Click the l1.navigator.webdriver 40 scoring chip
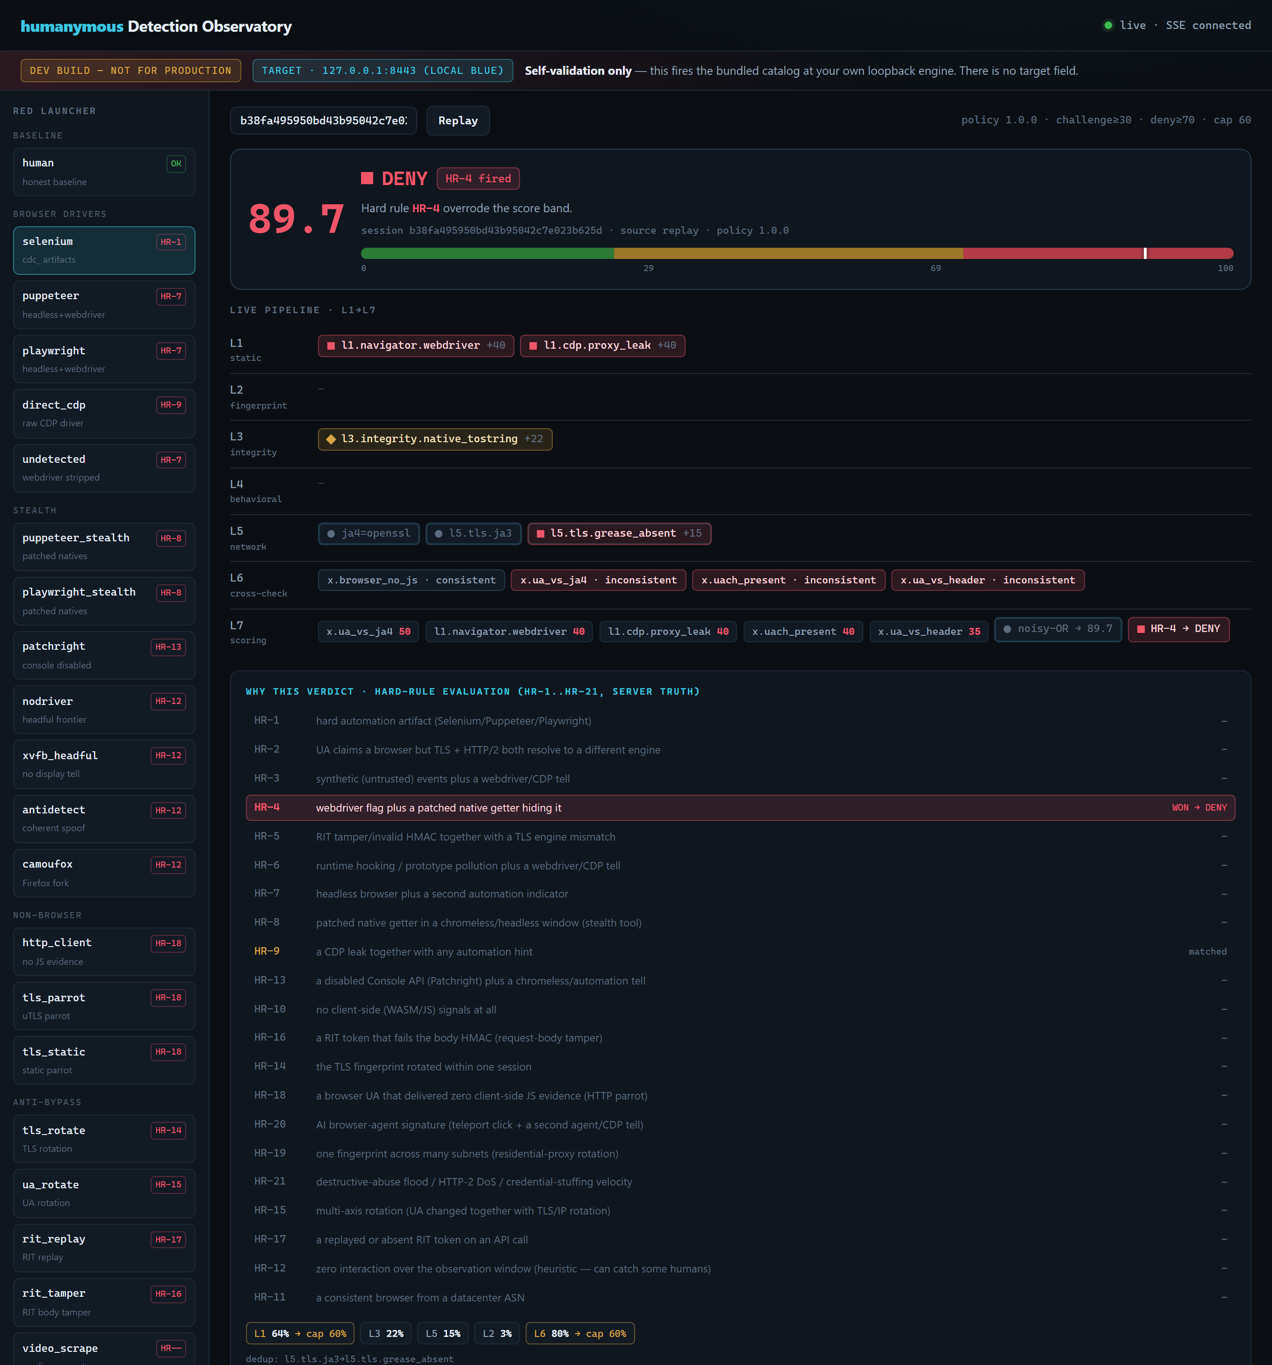 (x=509, y=632)
